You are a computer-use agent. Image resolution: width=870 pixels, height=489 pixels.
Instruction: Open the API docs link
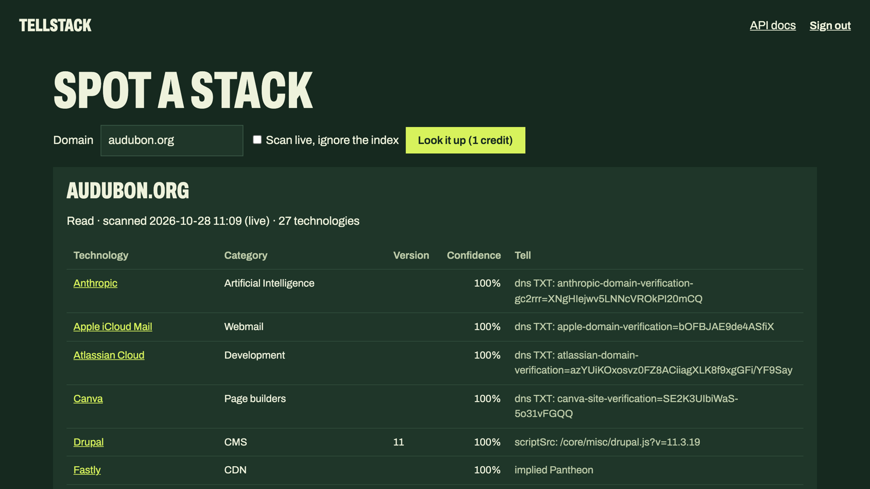click(773, 26)
